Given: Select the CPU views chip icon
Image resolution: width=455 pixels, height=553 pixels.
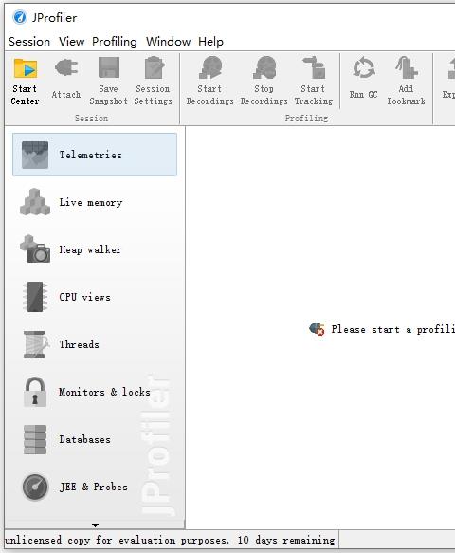Looking at the screenshot, I should (34, 297).
